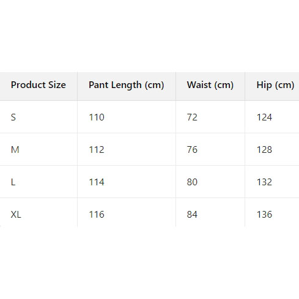Select the XL size cell
This screenshot has width=299, height=299.
click(x=16, y=215)
